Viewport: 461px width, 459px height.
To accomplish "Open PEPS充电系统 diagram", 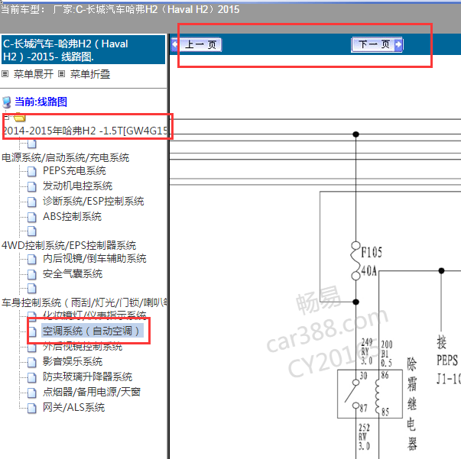I will (x=74, y=170).
